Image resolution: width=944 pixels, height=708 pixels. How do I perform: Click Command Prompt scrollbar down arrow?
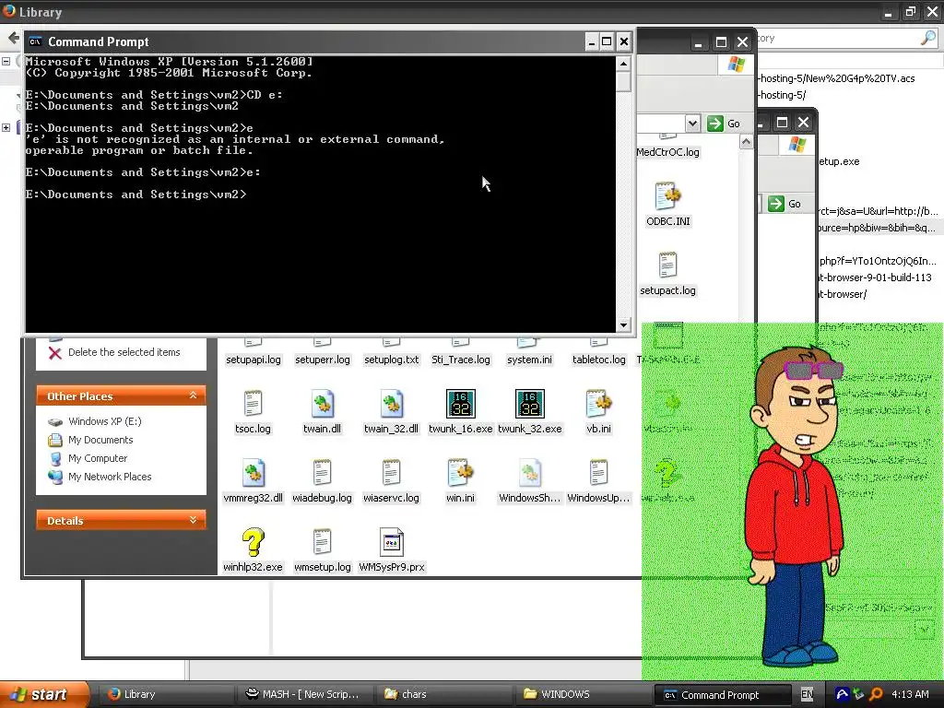[623, 324]
